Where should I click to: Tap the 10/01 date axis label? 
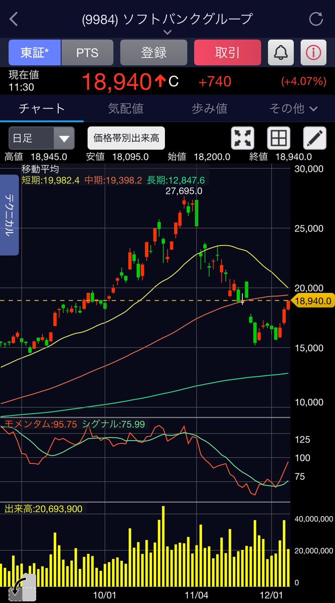click(x=106, y=595)
